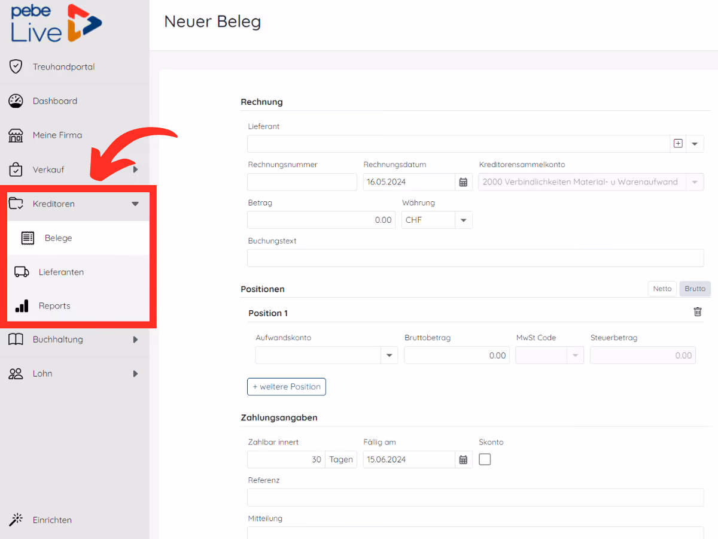Expand the Buchhaltung submenu arrow
The image size is (718, 539).
coord(135,340)
